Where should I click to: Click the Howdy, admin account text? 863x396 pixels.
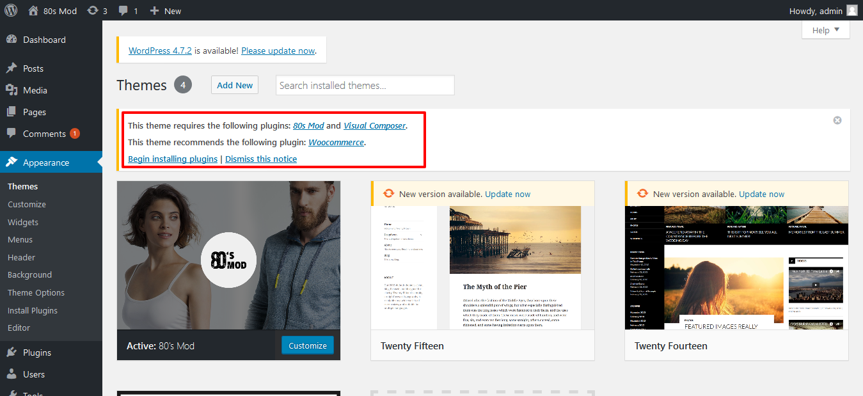(x=816, y=11)
